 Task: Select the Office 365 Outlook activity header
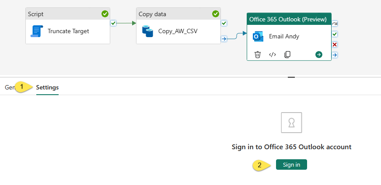pos(289,19)
